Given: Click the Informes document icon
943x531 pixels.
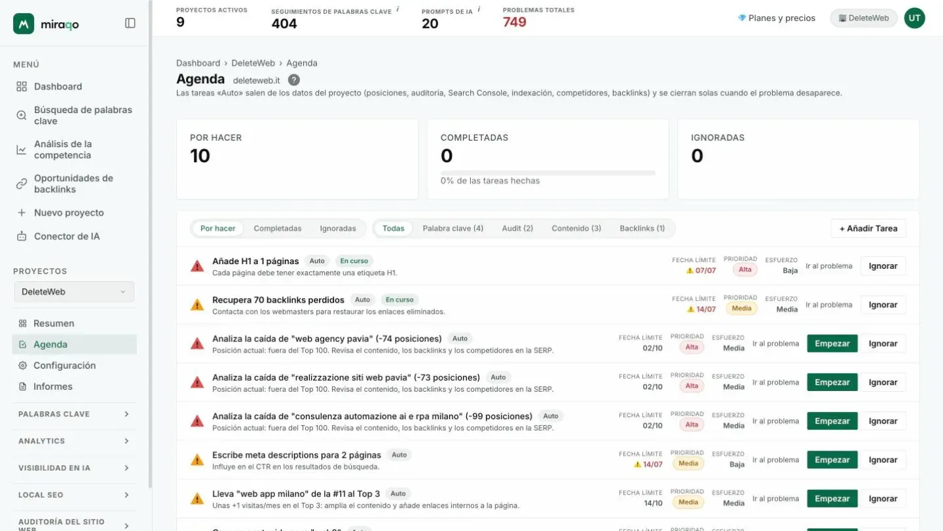Looking at the screenshot, I should [x=23, y=386].
